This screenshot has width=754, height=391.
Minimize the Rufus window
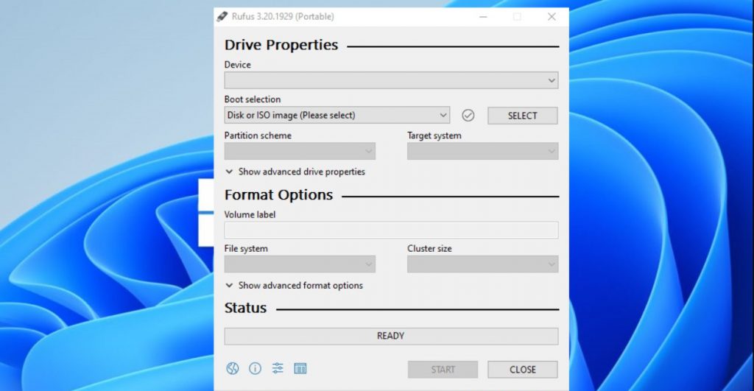click(x=483, y=16)
